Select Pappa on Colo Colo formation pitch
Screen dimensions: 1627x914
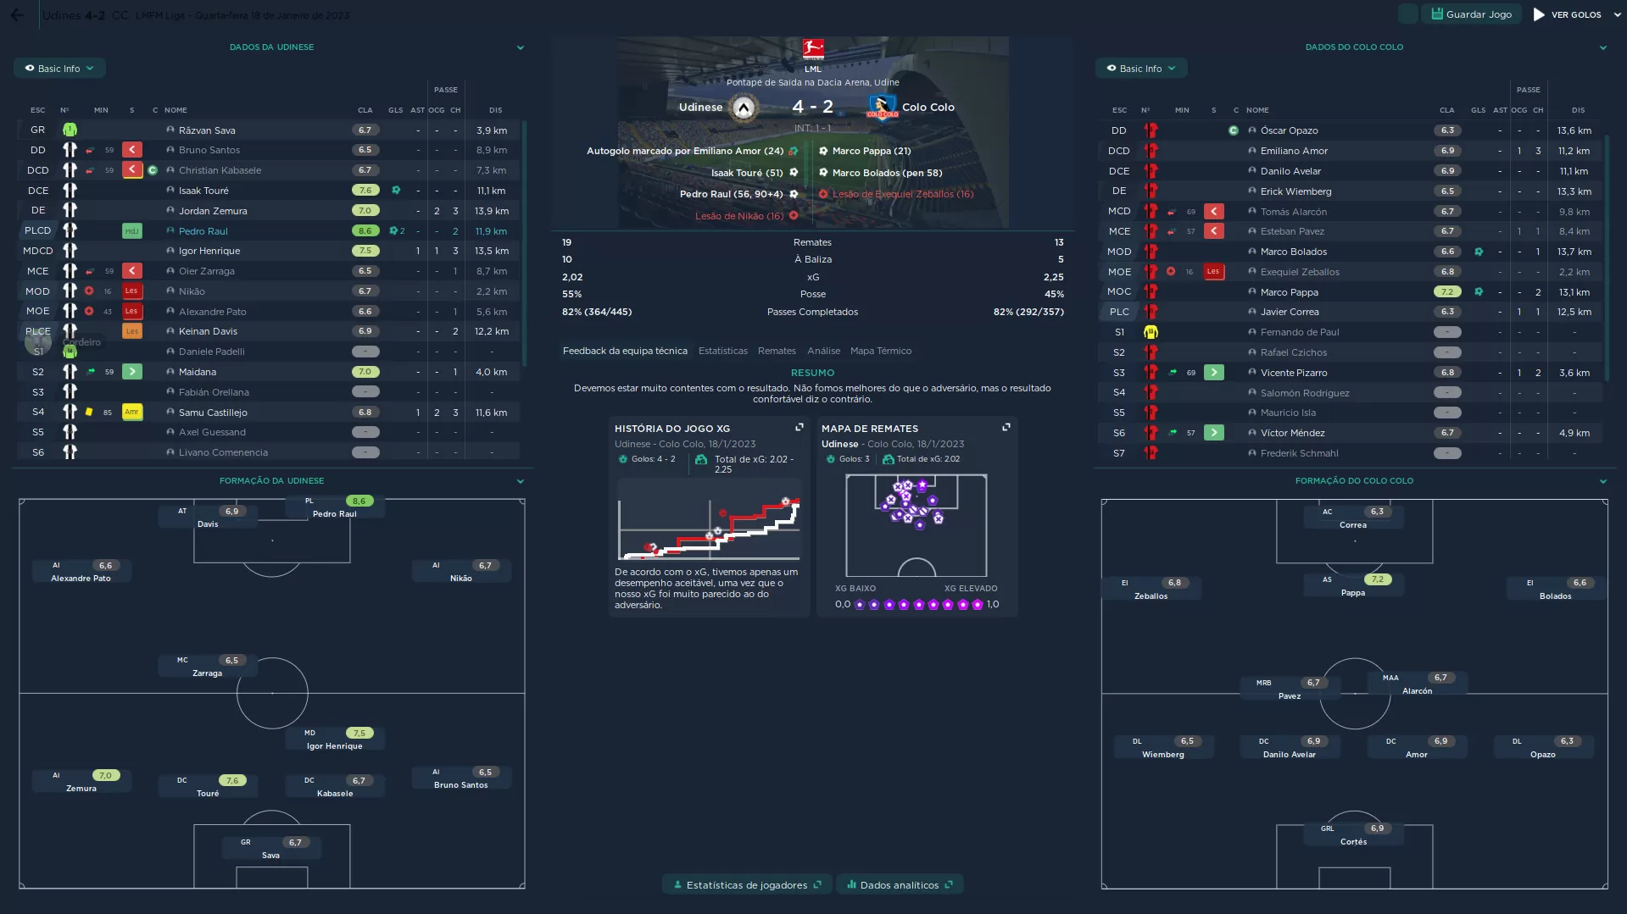click(1353, 586)
